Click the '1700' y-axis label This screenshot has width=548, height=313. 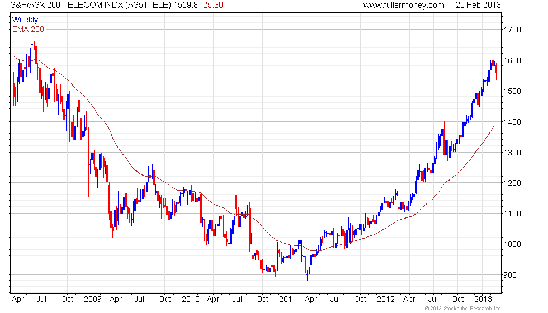pyautogui.click(x=512, y=30)
